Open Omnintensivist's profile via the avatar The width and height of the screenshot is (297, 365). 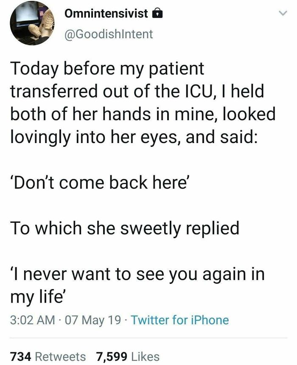point(32,23)
